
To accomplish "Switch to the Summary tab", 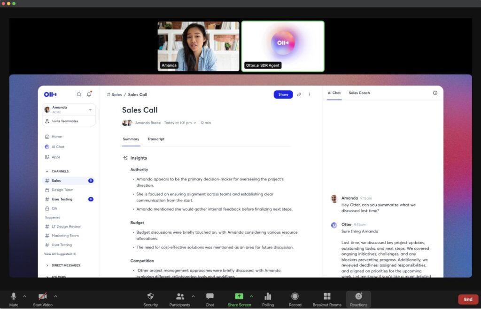I will (x=131, y=139).
